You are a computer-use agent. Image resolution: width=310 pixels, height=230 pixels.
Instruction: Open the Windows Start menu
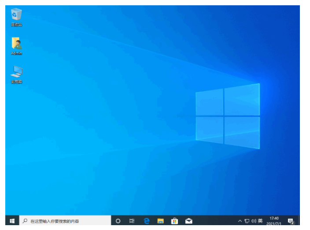click(x=12, y=221)
